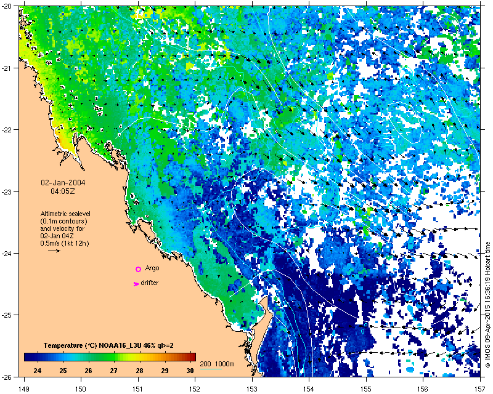The height and width of the screenshot is (394, 493).
Task: Click longitude axis label 152
Action: click(x=195, y=389)
